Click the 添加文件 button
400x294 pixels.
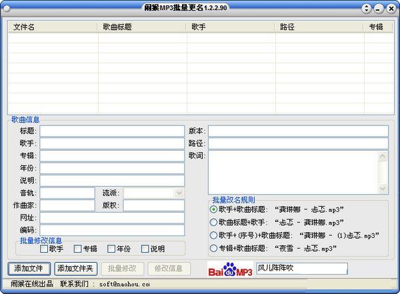[29, 269]
